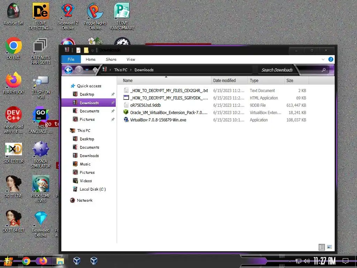Image resolution: width=357 pixels, height=268 pixels.
Task: Open the ILL SPY ON YOU shortcut
Action: (40, 87)
